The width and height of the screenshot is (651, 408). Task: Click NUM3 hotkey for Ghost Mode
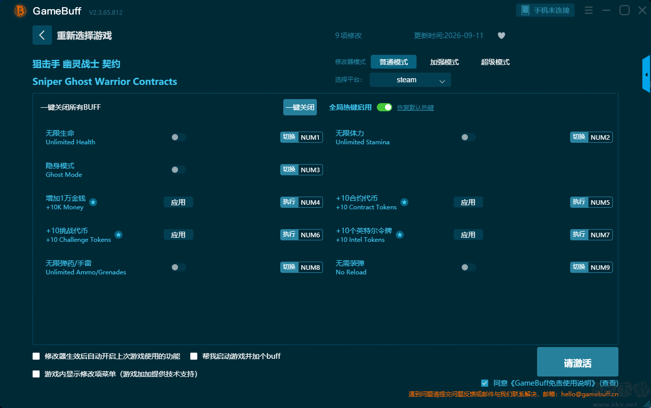[302, 170]
